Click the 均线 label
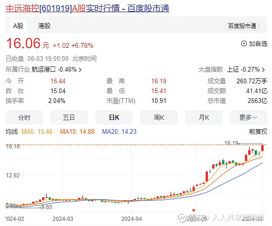Image resolution: width=272 pixels, height=226 pixels. click(x=12, y=131)
